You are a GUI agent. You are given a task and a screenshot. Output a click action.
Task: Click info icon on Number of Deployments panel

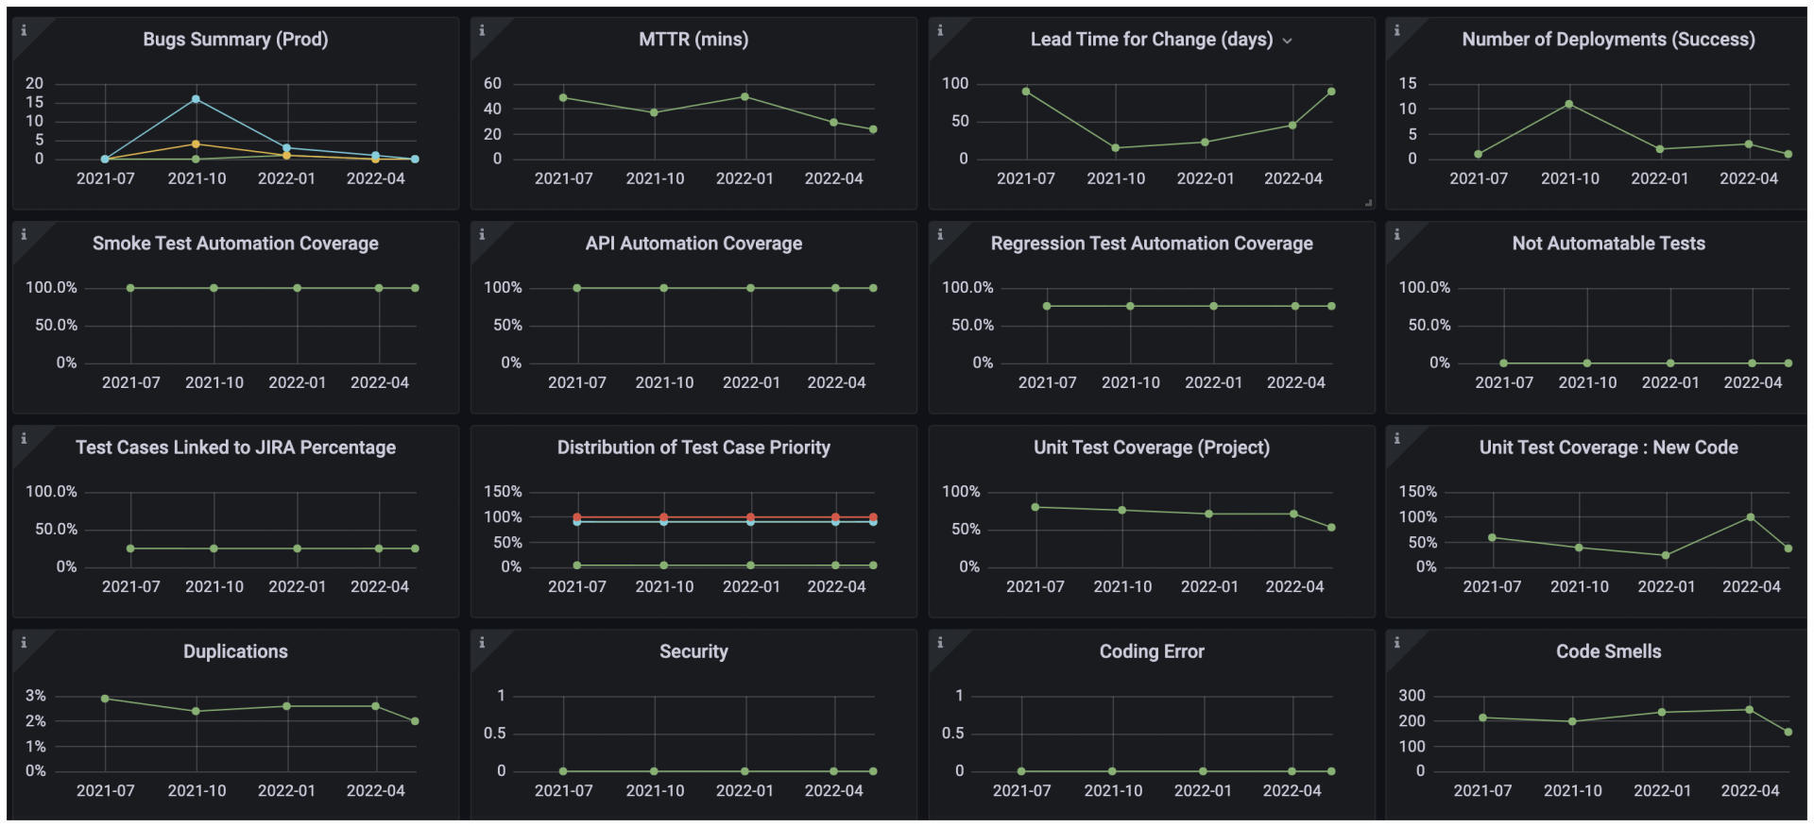coord(1397,30)
